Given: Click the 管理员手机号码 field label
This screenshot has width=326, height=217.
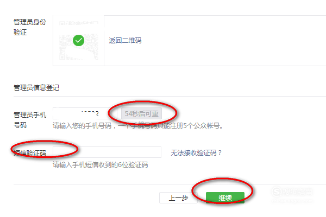Looking at the screenshot, I should [30, 120].
